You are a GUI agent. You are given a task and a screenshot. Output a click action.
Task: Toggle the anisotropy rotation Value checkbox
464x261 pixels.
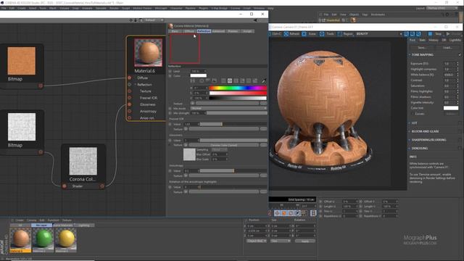(x=170, y=187)
